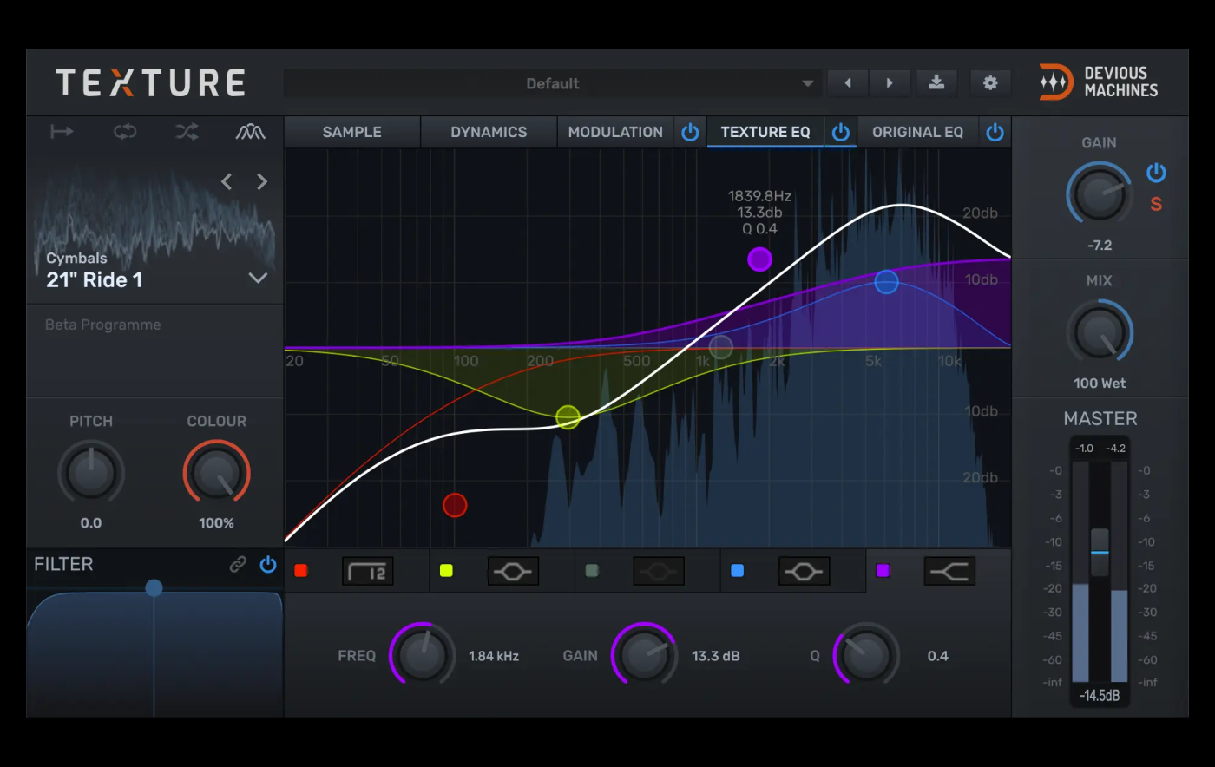Toggle the Filter link chain icon
This screenshot has height=767, width=1215.
238,565
